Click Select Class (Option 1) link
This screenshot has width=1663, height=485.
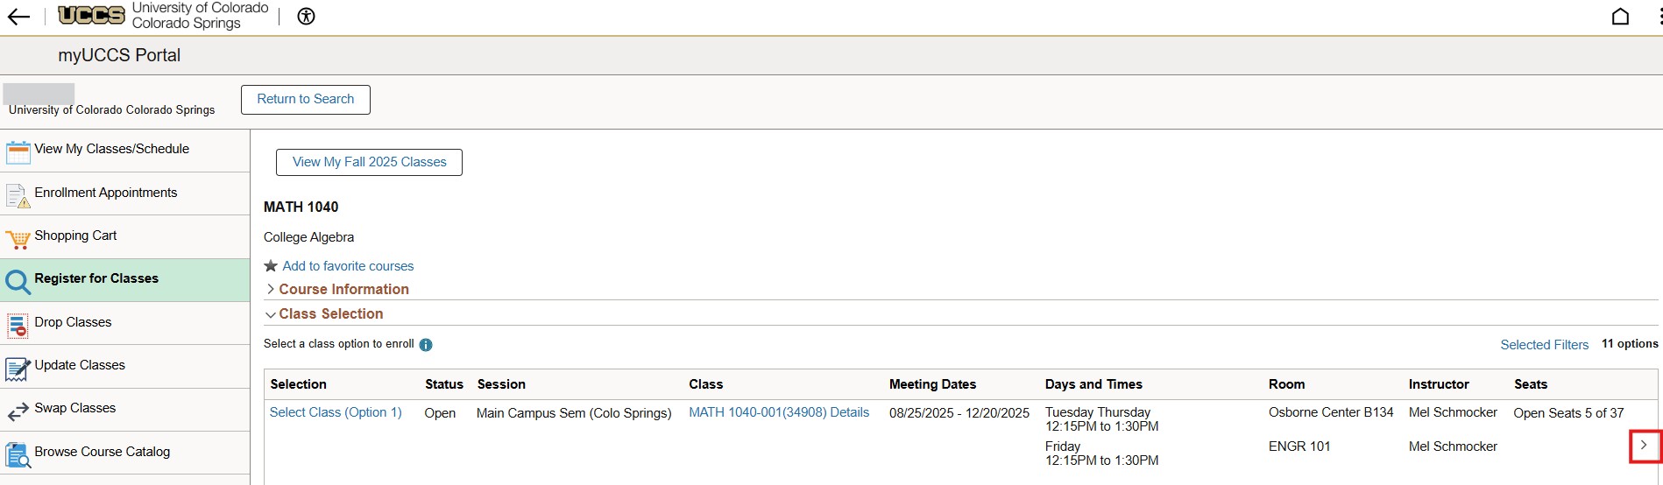tap(336, 413)
